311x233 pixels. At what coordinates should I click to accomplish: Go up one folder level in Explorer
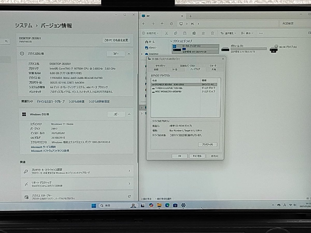click(x=162, y=24)
